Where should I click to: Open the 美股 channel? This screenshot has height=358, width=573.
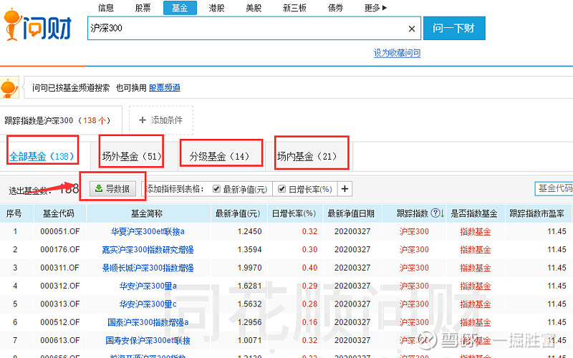pos(254,8)
